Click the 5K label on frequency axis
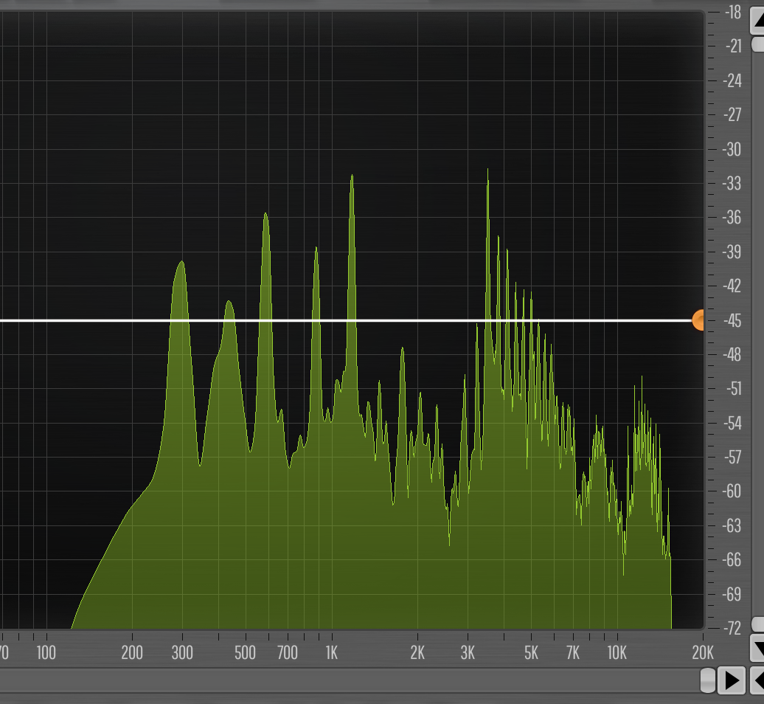764x704 pixels. pos(531,652)
